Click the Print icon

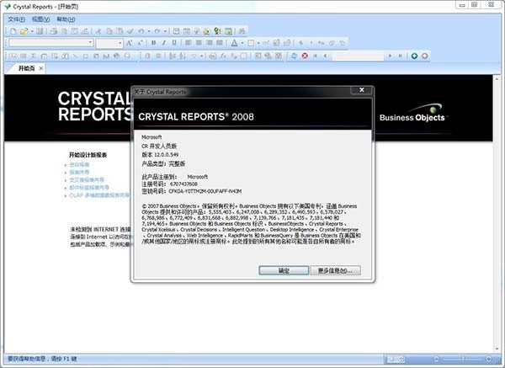54,31
